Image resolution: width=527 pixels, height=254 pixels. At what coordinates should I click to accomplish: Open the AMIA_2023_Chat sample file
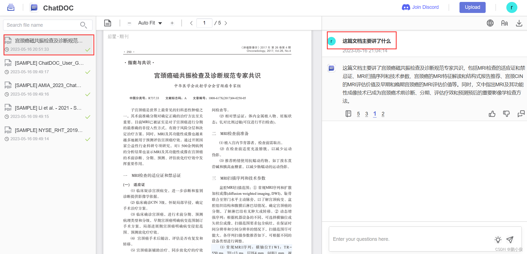tap(47, 90)
